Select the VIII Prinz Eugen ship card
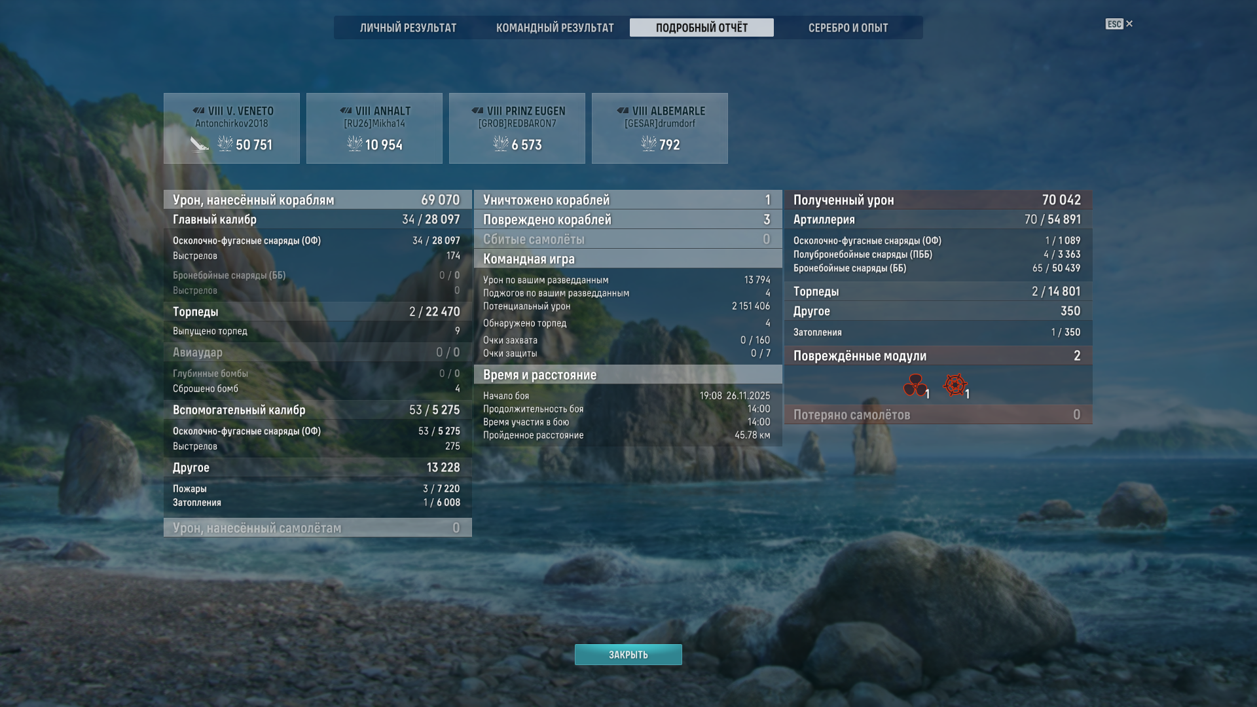1257x707 pixels. pyautogui.click(x=517, y=128)
